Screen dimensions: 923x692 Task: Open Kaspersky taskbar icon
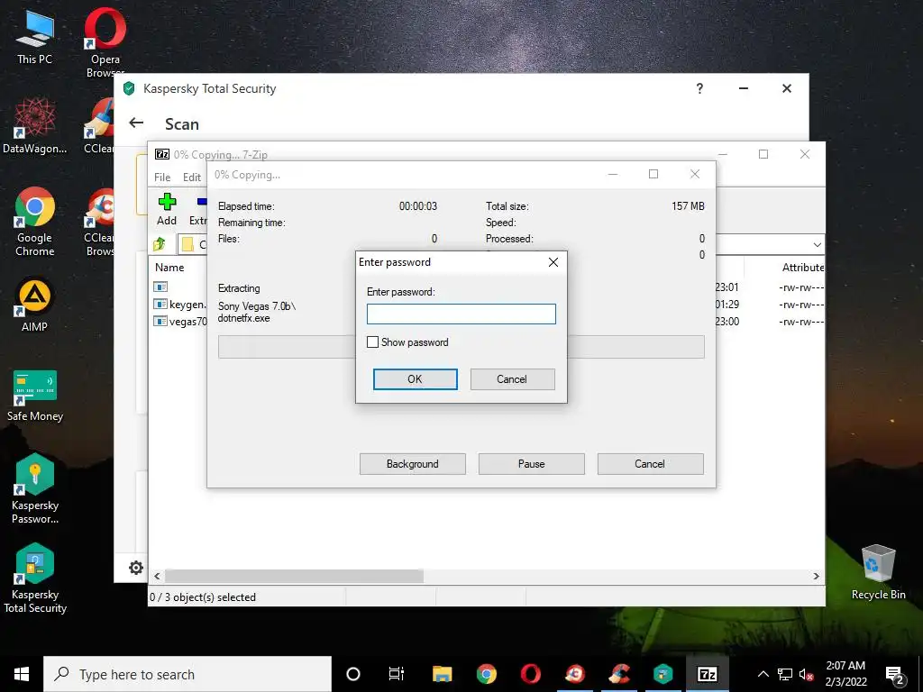(663, 674)
